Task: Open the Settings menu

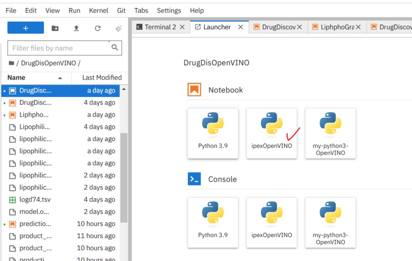Action: [169, 11]
